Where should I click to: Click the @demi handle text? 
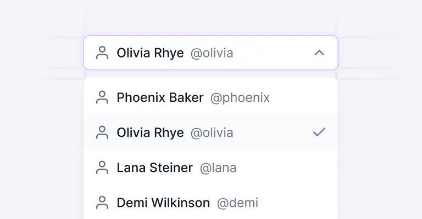[x=237, y=203]
